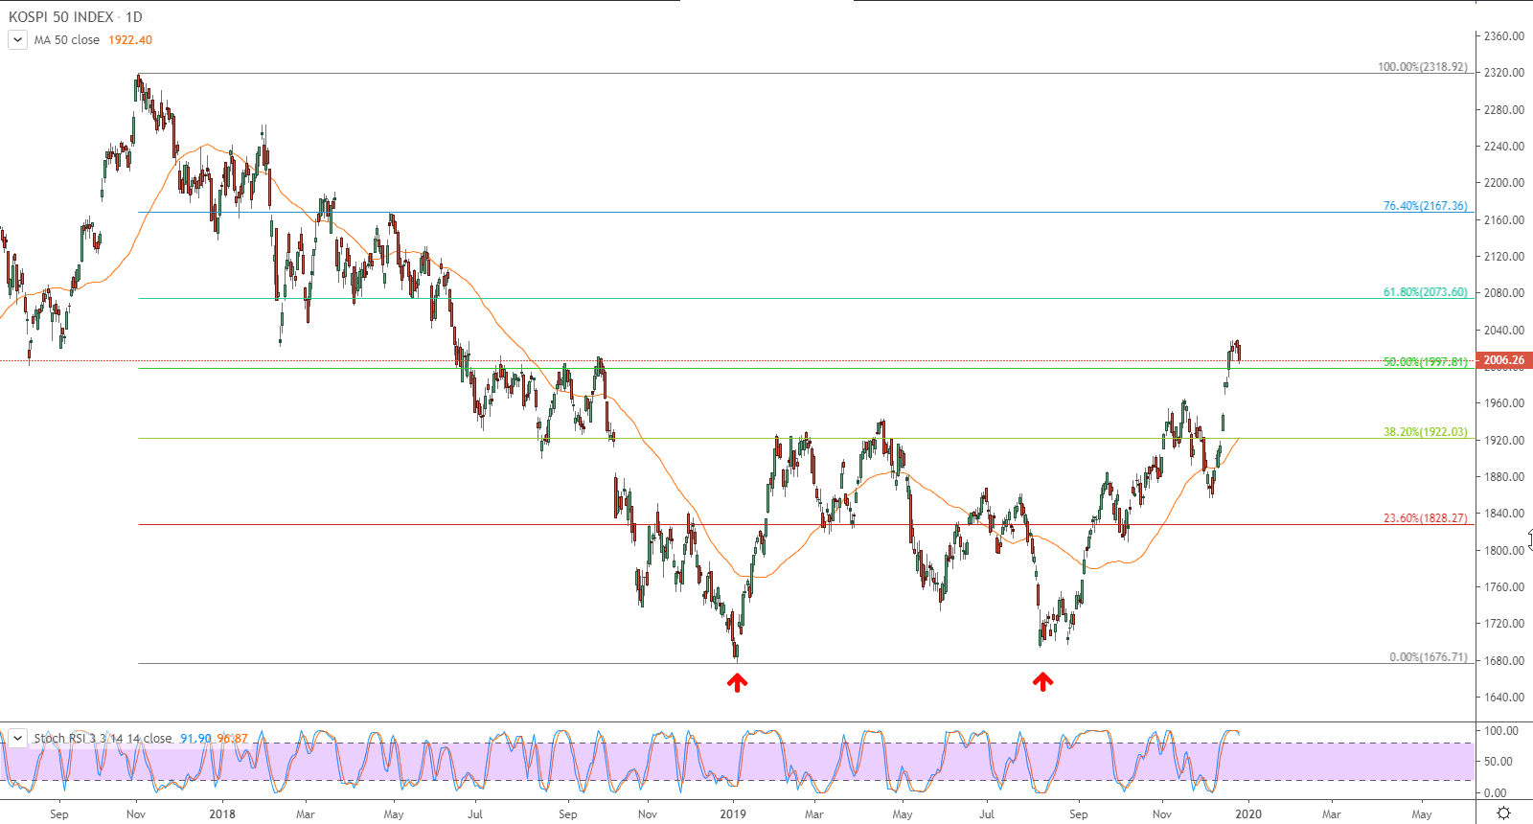Click the 2240.00 price axis label

1504,147
